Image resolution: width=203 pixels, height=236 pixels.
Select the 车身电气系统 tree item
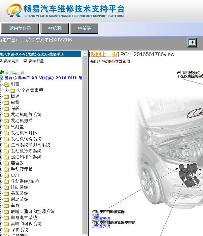pos(24,217)
